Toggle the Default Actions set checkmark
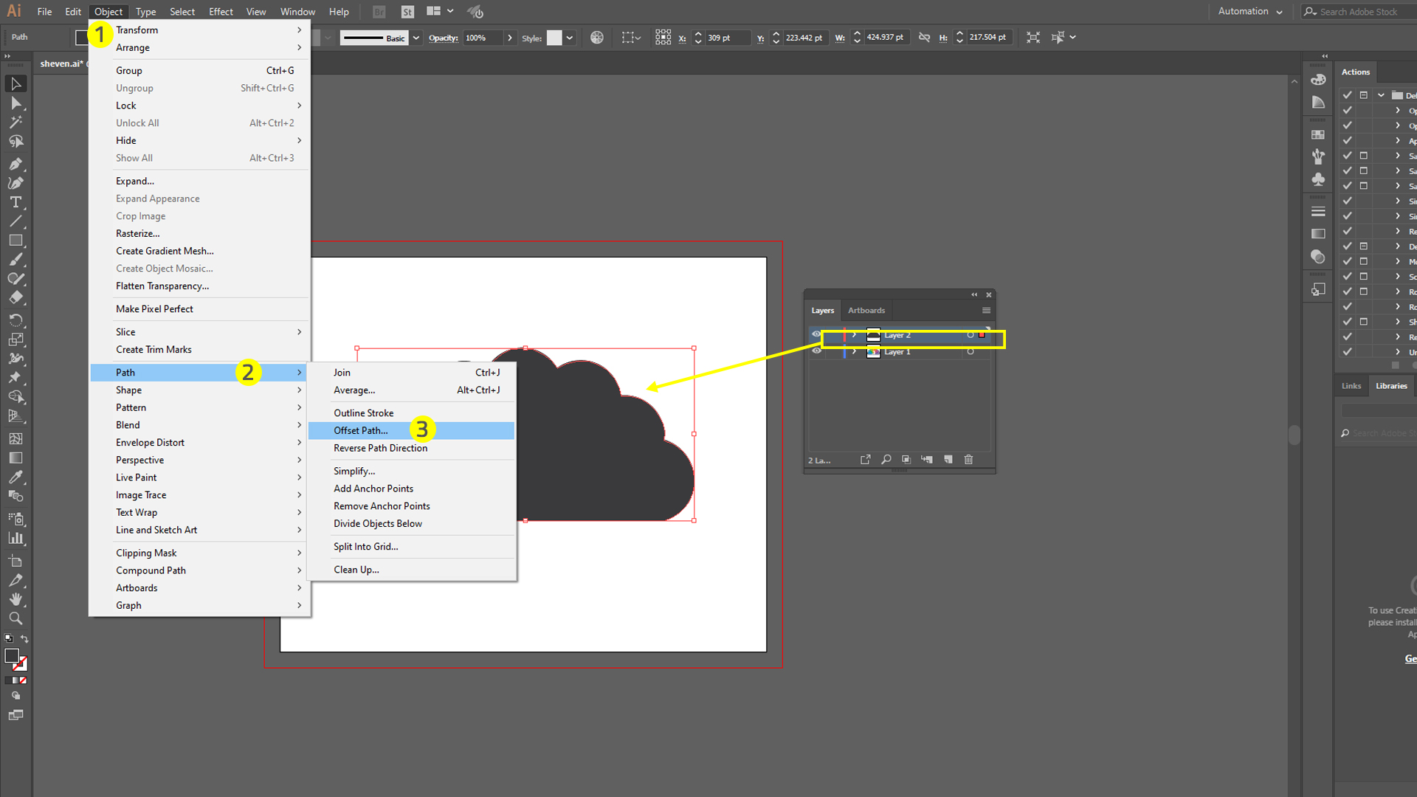The height and width of the screenshot is (797, 1417). (x=1348, y=95)
